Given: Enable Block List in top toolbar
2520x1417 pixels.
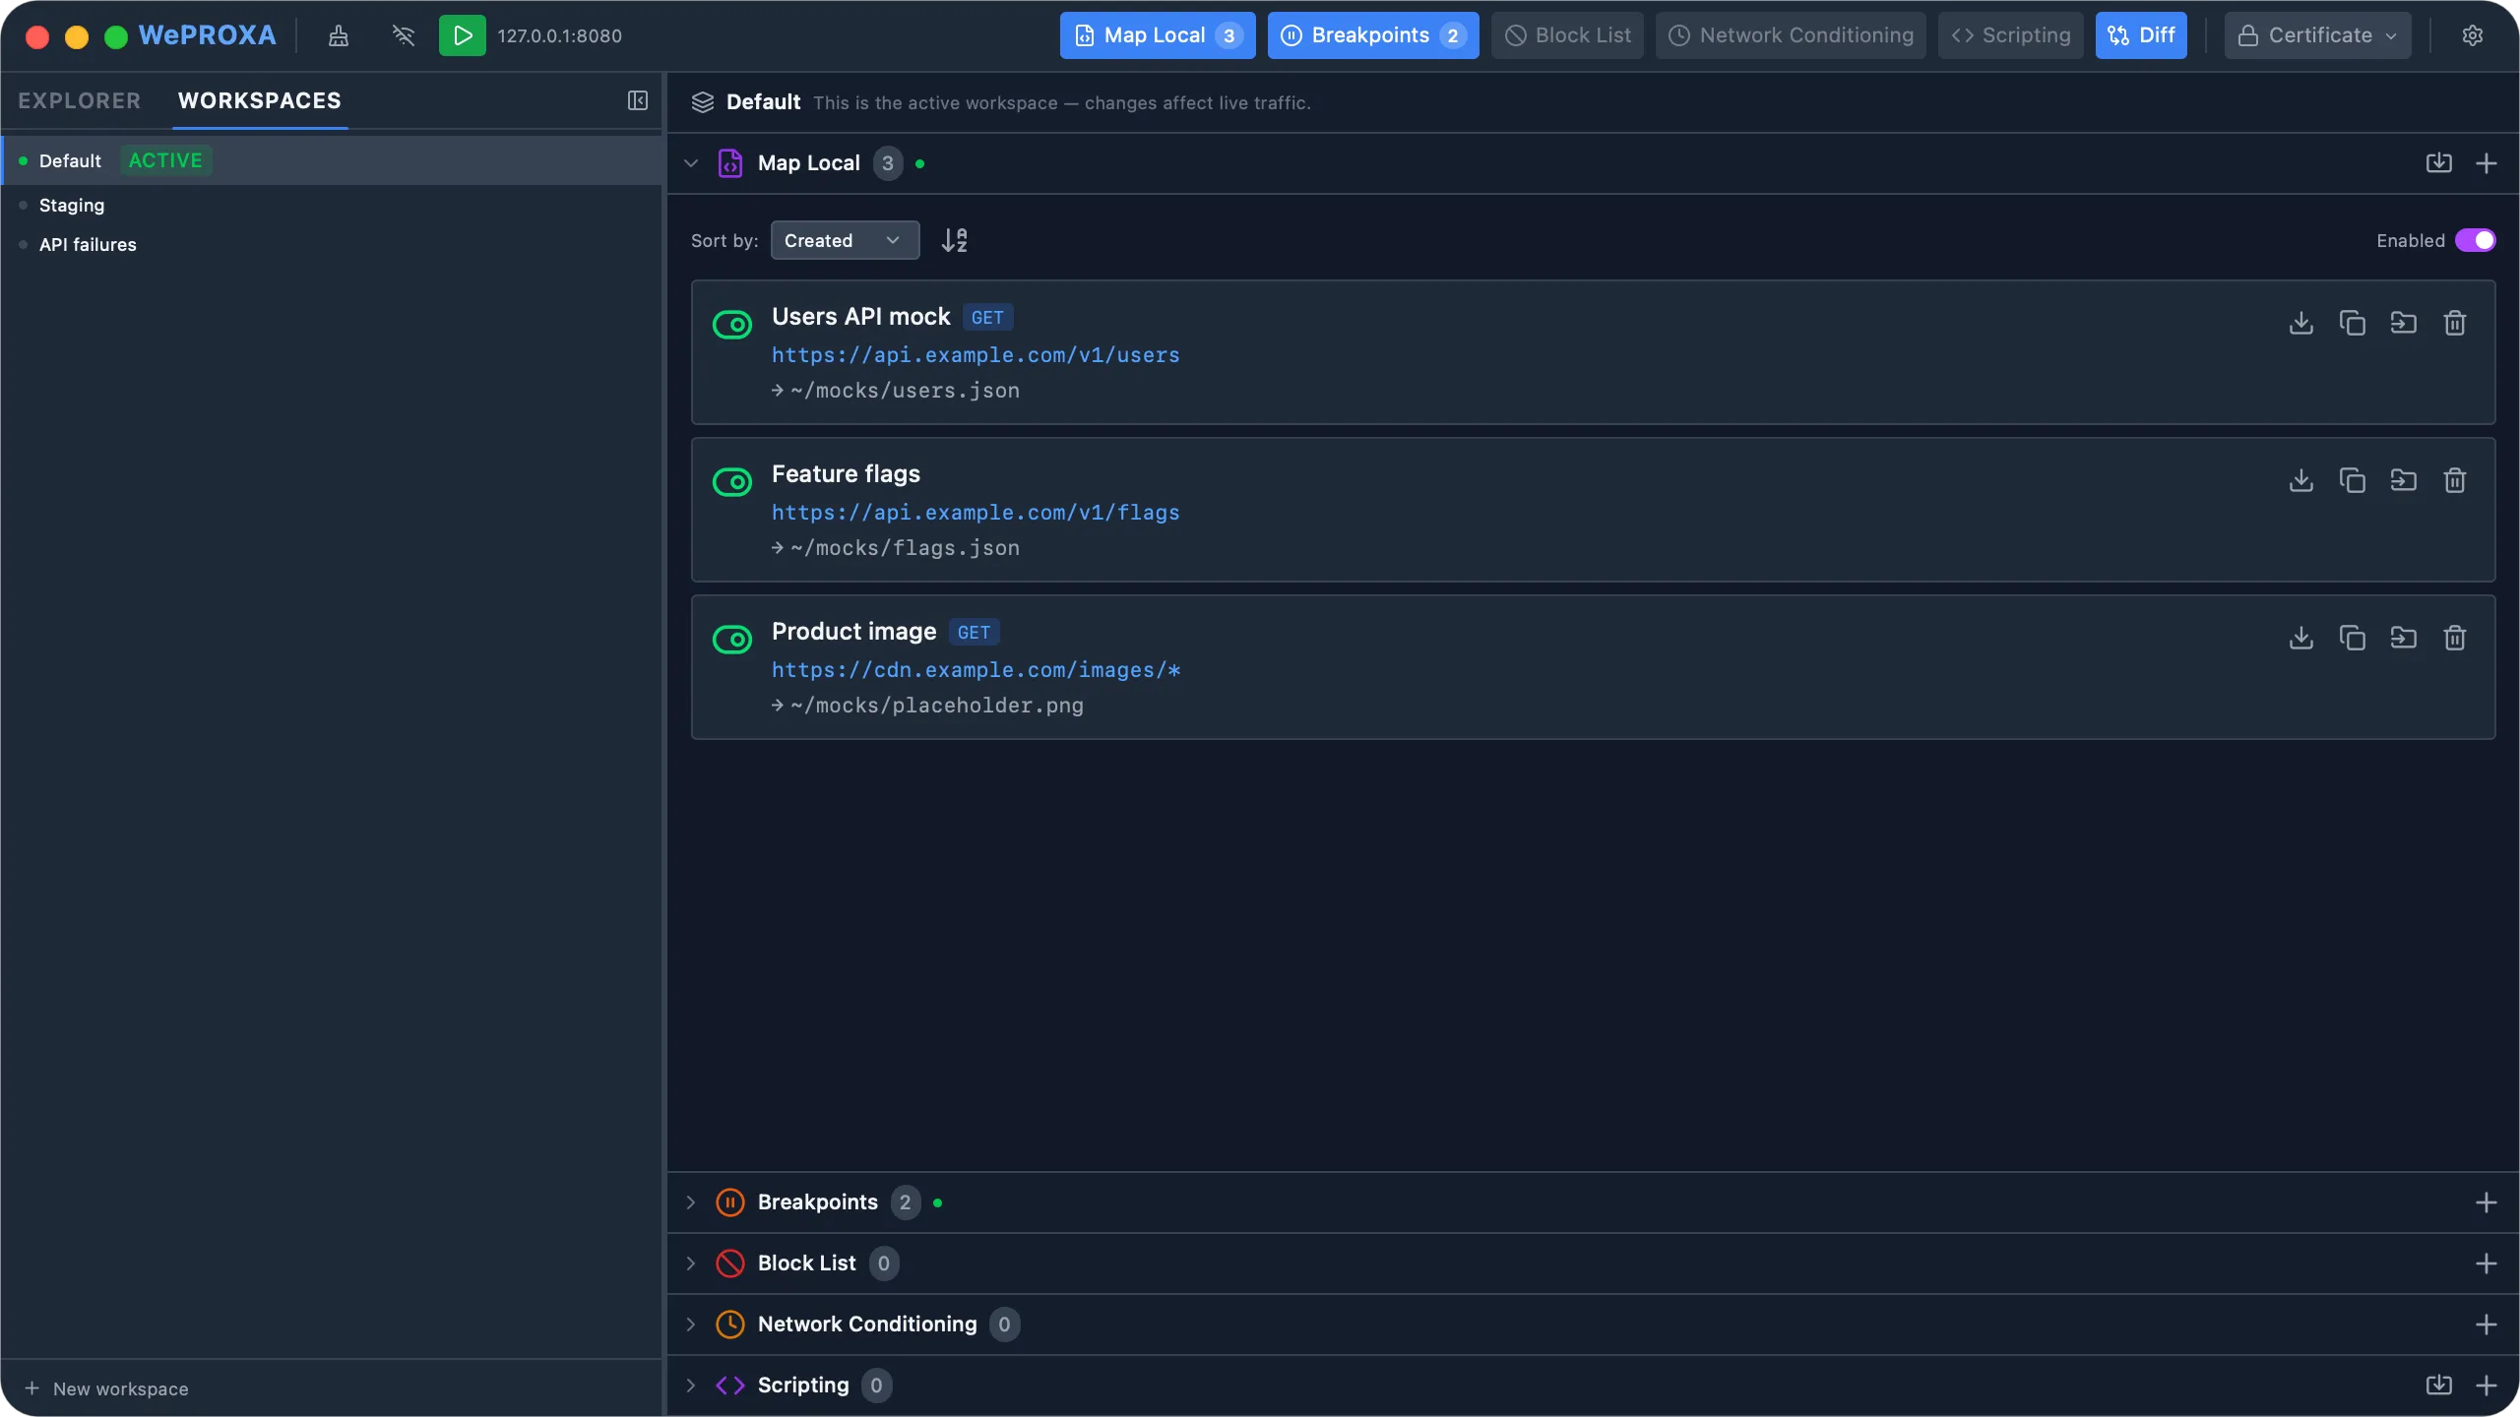Looking at the screenshot, I should pyautogui.click(x=1567, y=35).
